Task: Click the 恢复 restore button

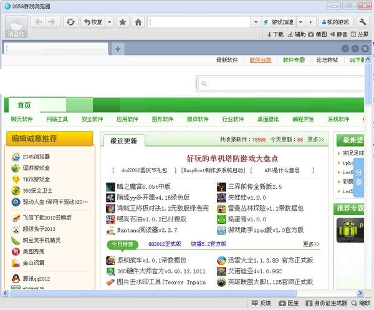Action: point(93,22)
